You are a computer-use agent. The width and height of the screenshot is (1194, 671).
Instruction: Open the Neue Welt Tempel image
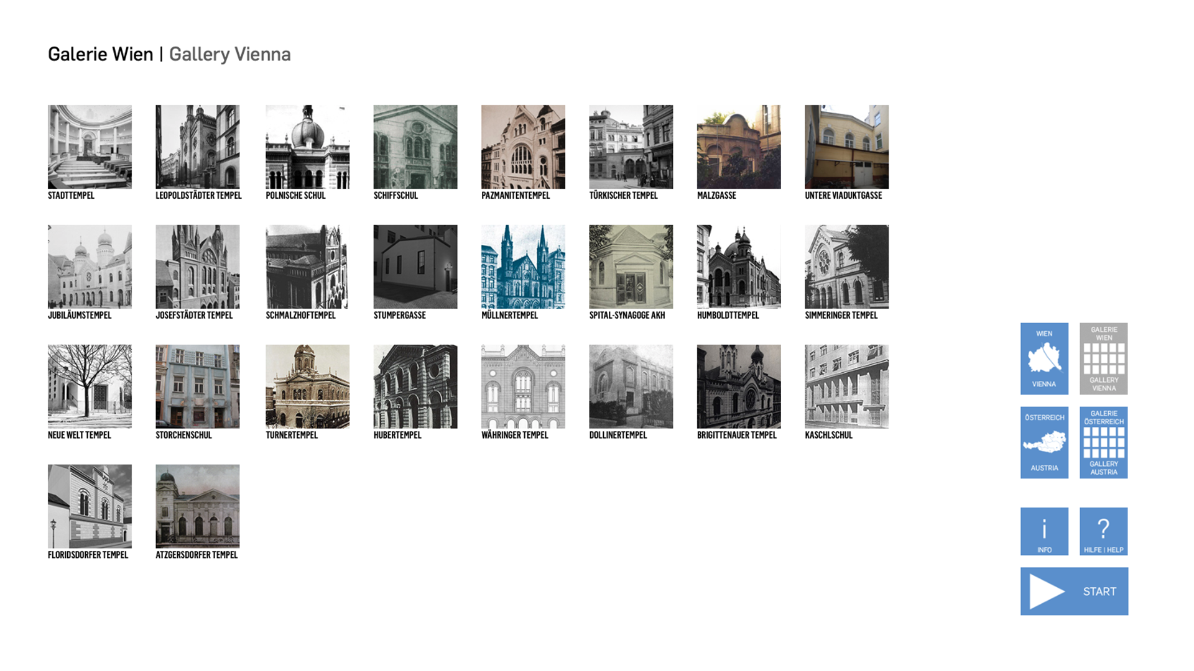click(90, 386)
